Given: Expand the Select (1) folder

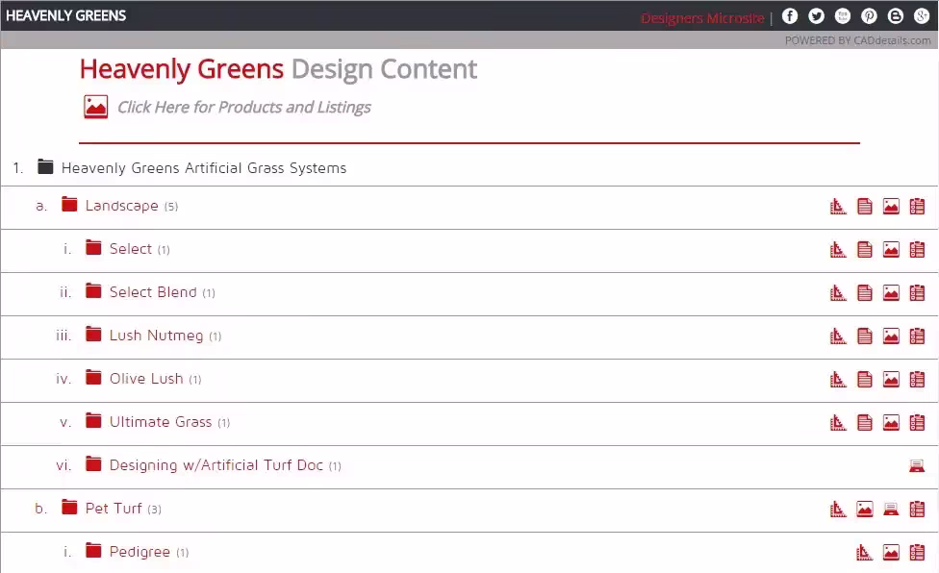Looking at the screenshot, I should click(x=93, y=248).
